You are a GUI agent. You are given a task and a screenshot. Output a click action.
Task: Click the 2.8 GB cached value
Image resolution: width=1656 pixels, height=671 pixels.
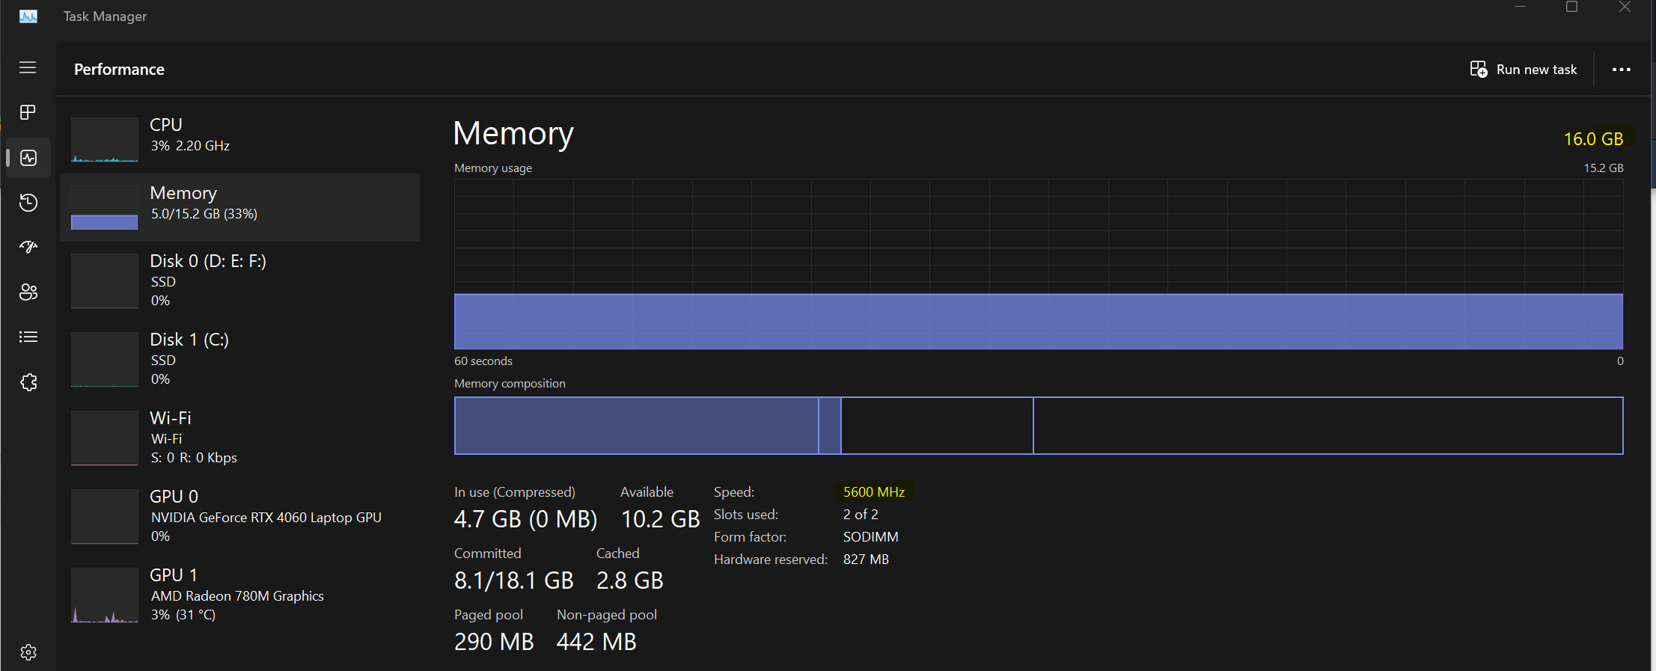coord(630,580)
